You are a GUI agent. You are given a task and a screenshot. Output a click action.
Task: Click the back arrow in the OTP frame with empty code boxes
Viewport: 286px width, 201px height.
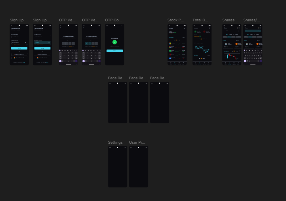coord(61,27)
